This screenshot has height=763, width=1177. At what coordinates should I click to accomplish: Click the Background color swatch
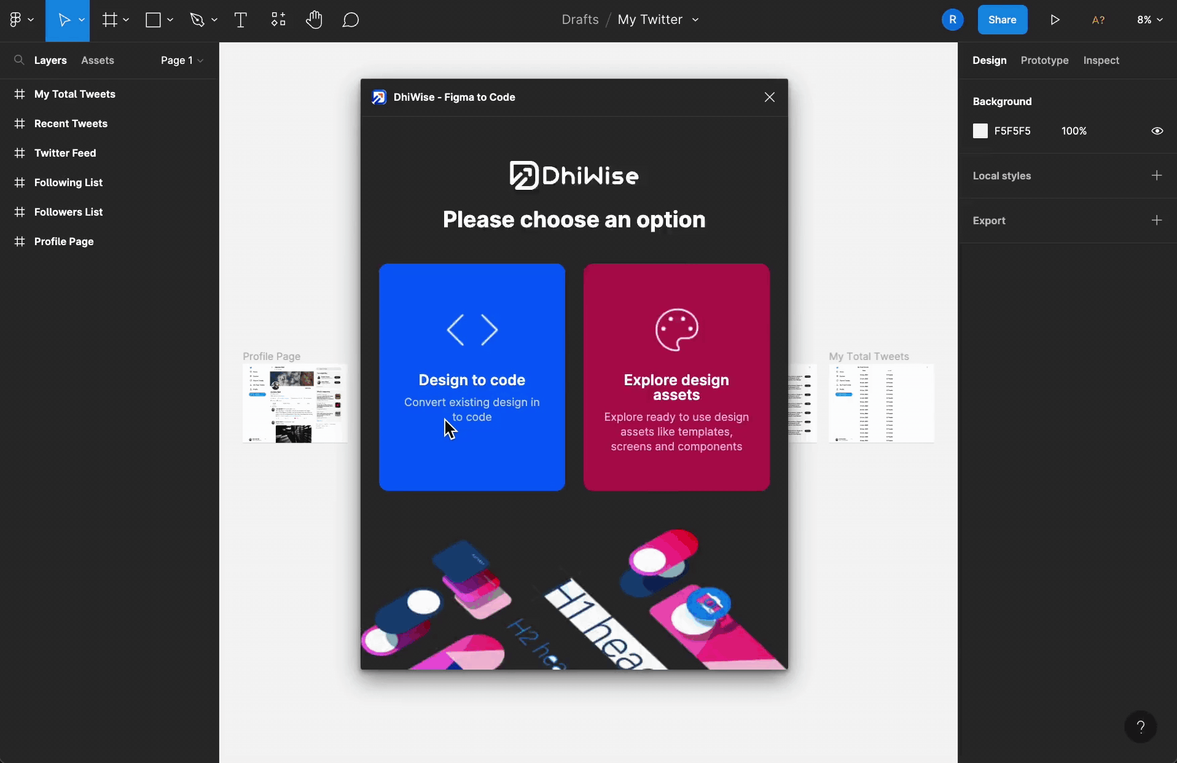tap(980, 131)
